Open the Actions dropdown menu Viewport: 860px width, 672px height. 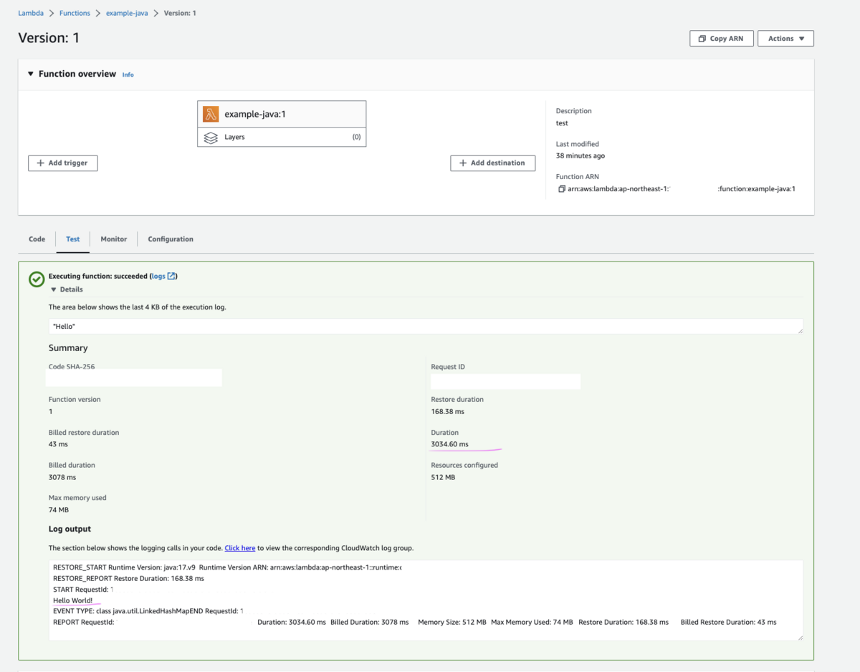pyautogui.click(x=786, y=39)
